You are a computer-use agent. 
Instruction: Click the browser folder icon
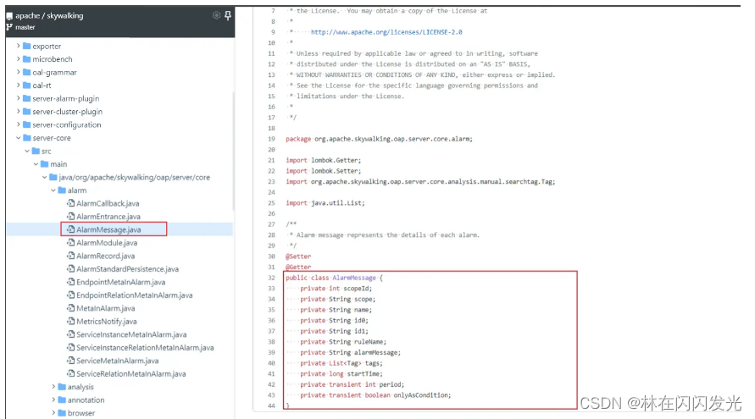(62, 413)
